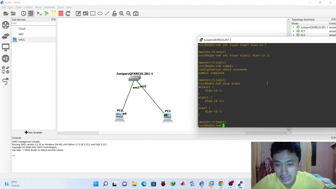Select the Add a link cable tool
Viewport: 336px width, 189px height.
[x=6, y=81]
